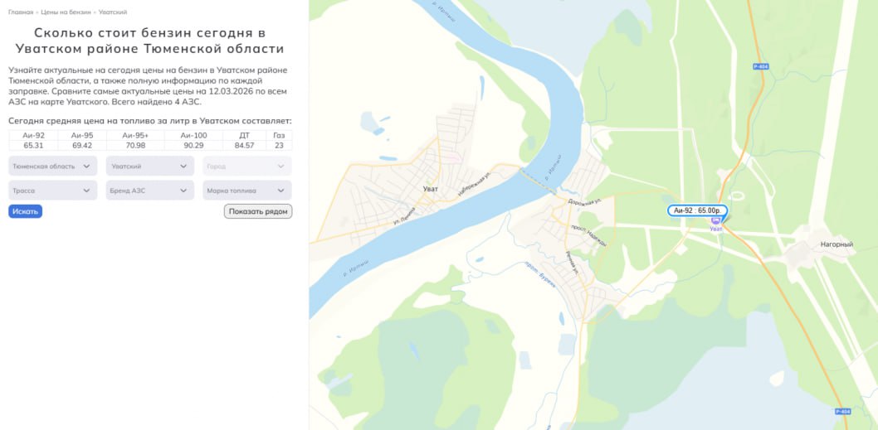Click the Р-404 road shield at bottom right

(842, 412)
